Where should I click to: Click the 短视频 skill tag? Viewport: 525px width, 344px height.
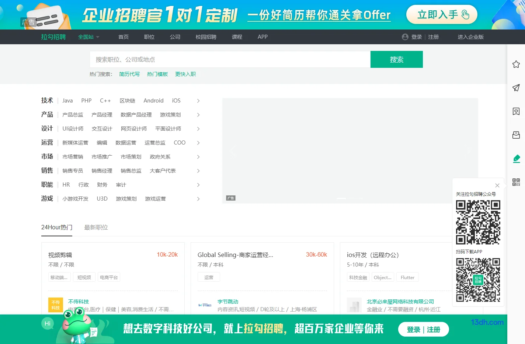[84, 277]
